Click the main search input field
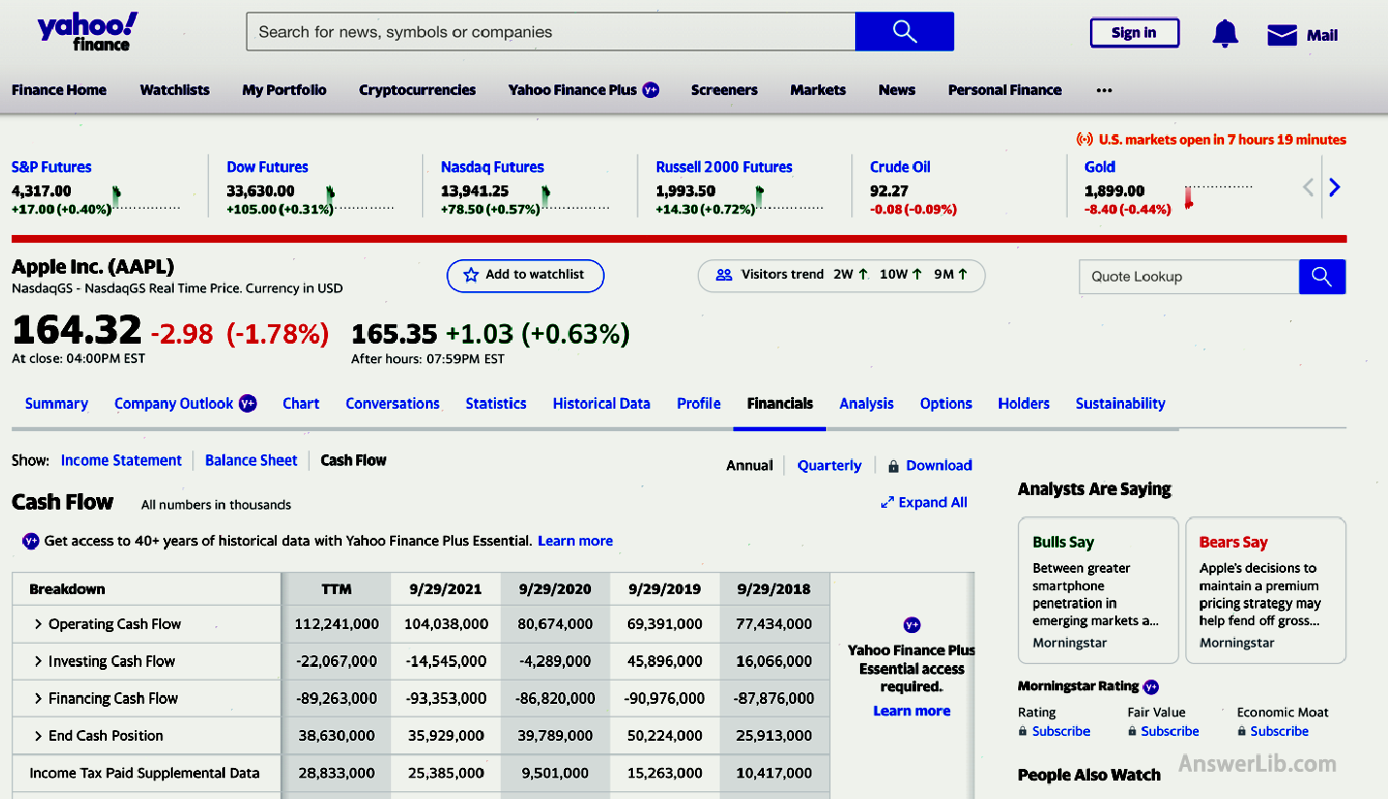The image size is (1388, 799). click(550, 31)
